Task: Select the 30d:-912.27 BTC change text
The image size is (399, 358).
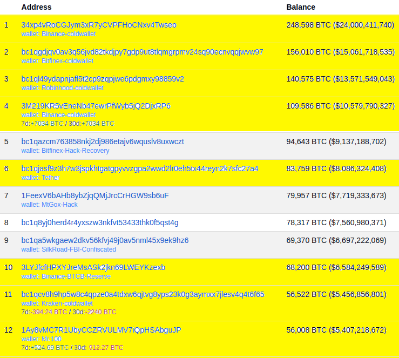Action: pyautogui.click(x=99, y=347)
